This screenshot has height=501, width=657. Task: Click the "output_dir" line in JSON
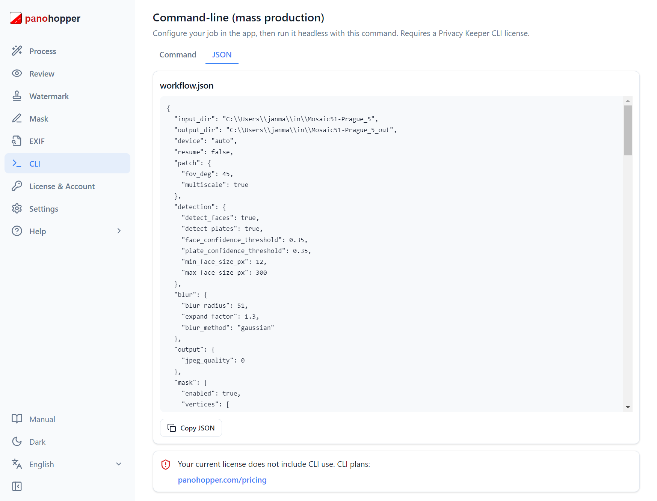285,130
